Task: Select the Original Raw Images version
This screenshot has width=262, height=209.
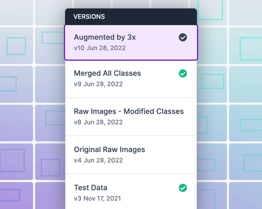Action: (131, 155)
